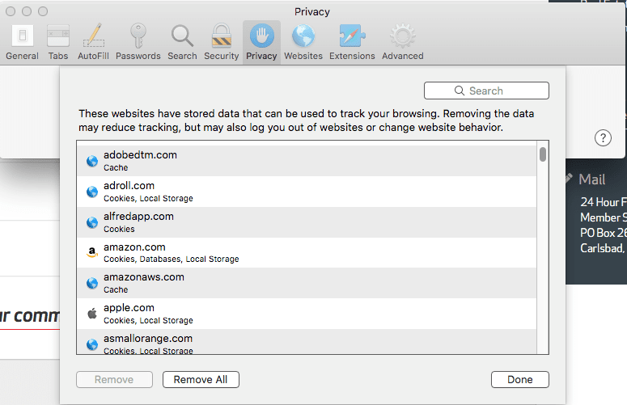Image resolution: width=627 pixels, height=405 pixels.
Task: Select the alfredapp.com entry
Action: click(x=307, y=222)
